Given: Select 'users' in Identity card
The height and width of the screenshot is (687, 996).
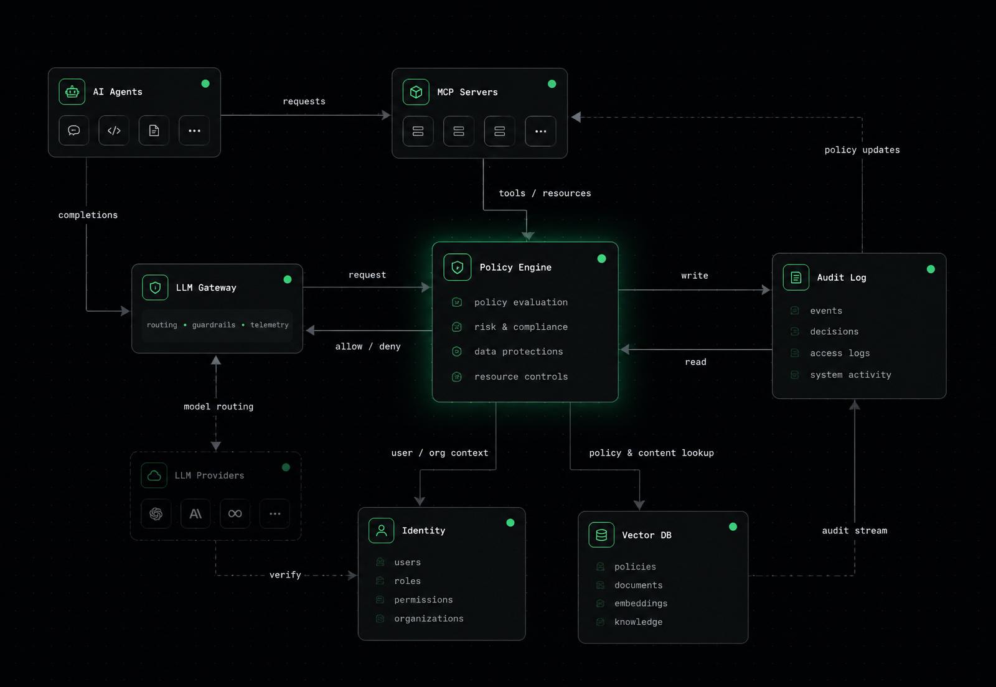Looking at the screenshot, I should pyautogui.click(x=407, y=563).
